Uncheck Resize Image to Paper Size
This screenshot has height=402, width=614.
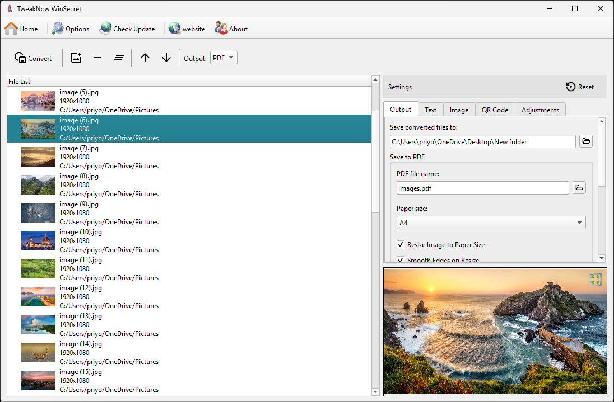pos(401,245)
